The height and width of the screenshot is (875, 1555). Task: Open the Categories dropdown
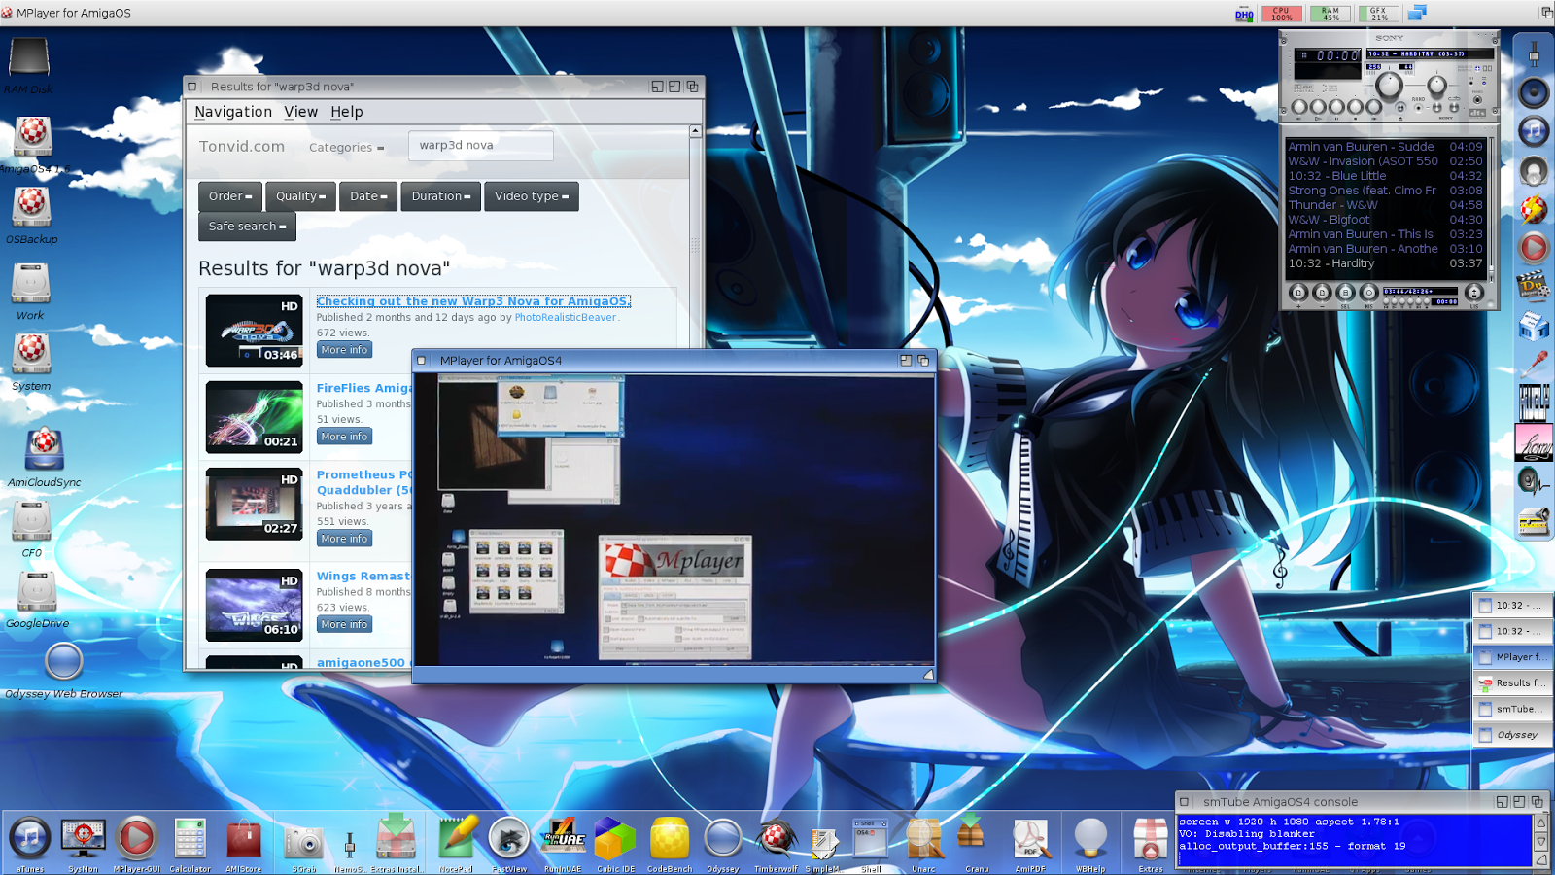(346, 148)
